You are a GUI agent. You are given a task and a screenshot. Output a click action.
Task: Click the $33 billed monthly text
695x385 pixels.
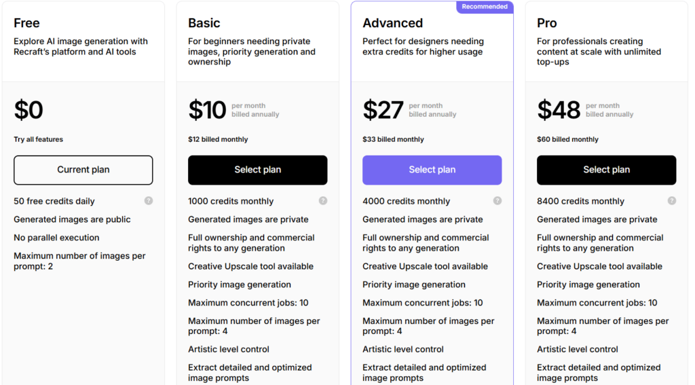tap(393, 139)
